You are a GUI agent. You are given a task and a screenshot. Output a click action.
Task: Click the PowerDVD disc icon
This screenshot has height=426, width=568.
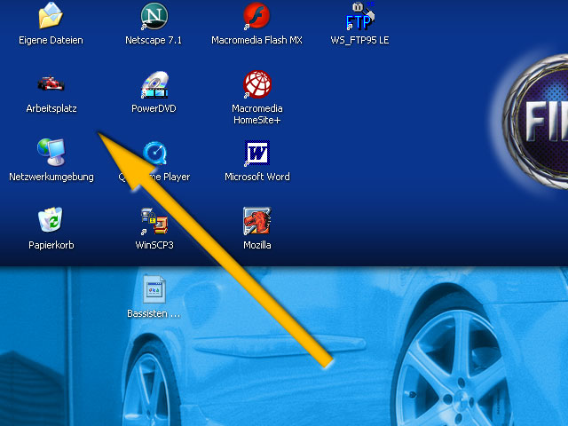[x=154, y=84]
